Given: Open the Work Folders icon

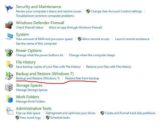Looking at the screenshot, I should (9, 99).
